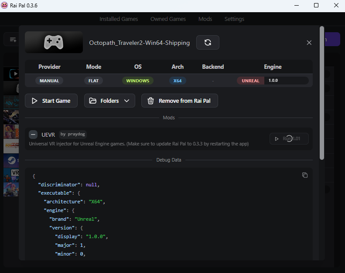The image size is (345, 273).
Task: Click the folder icon in Folders button
Action: [92, 101]
